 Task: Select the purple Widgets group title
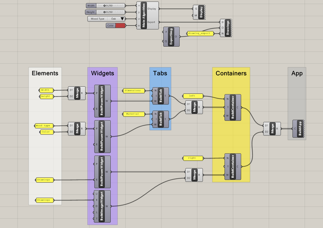[x=102, y=73]
